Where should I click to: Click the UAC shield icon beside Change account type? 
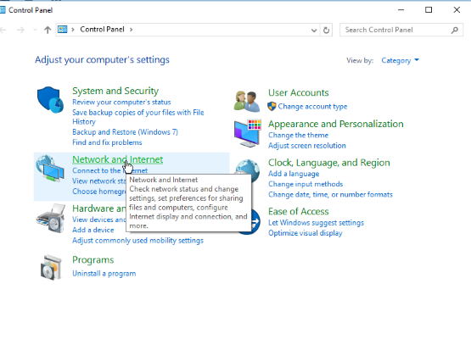click(272, 106)
